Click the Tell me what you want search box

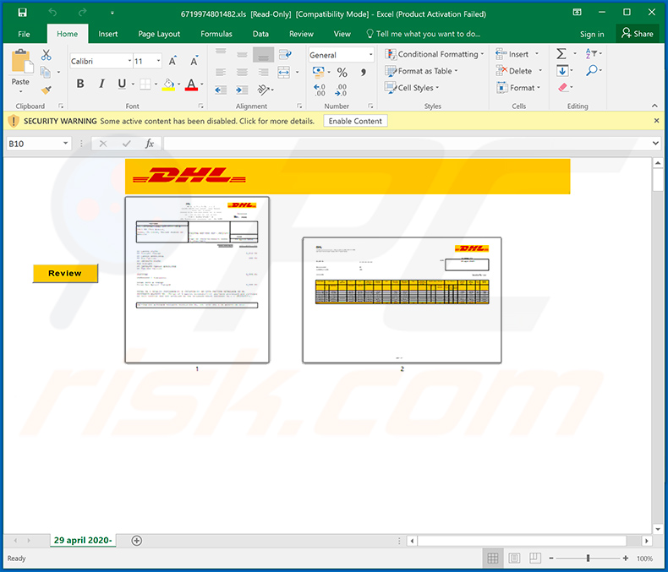pyautogui.click(x=424, y=34)
